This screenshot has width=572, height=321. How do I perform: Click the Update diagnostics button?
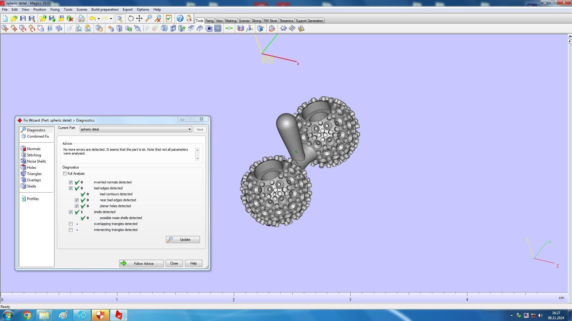(183, 240)
